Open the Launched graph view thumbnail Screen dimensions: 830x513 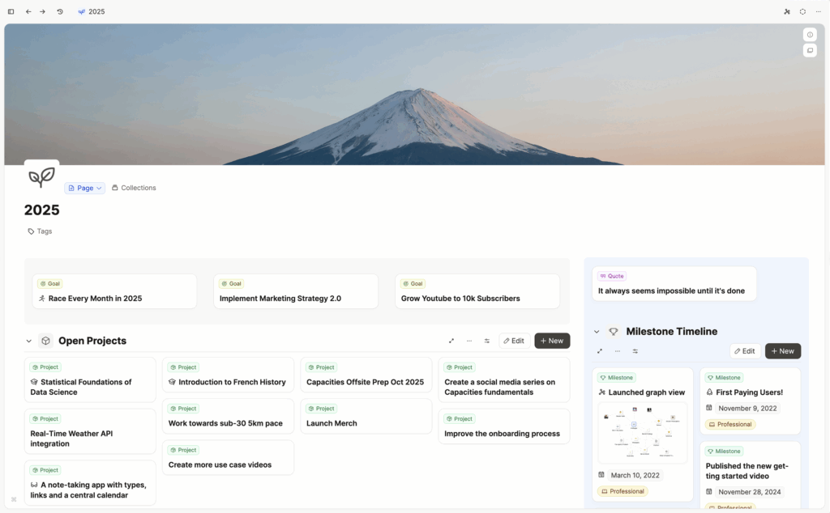[x=642, y=433]
